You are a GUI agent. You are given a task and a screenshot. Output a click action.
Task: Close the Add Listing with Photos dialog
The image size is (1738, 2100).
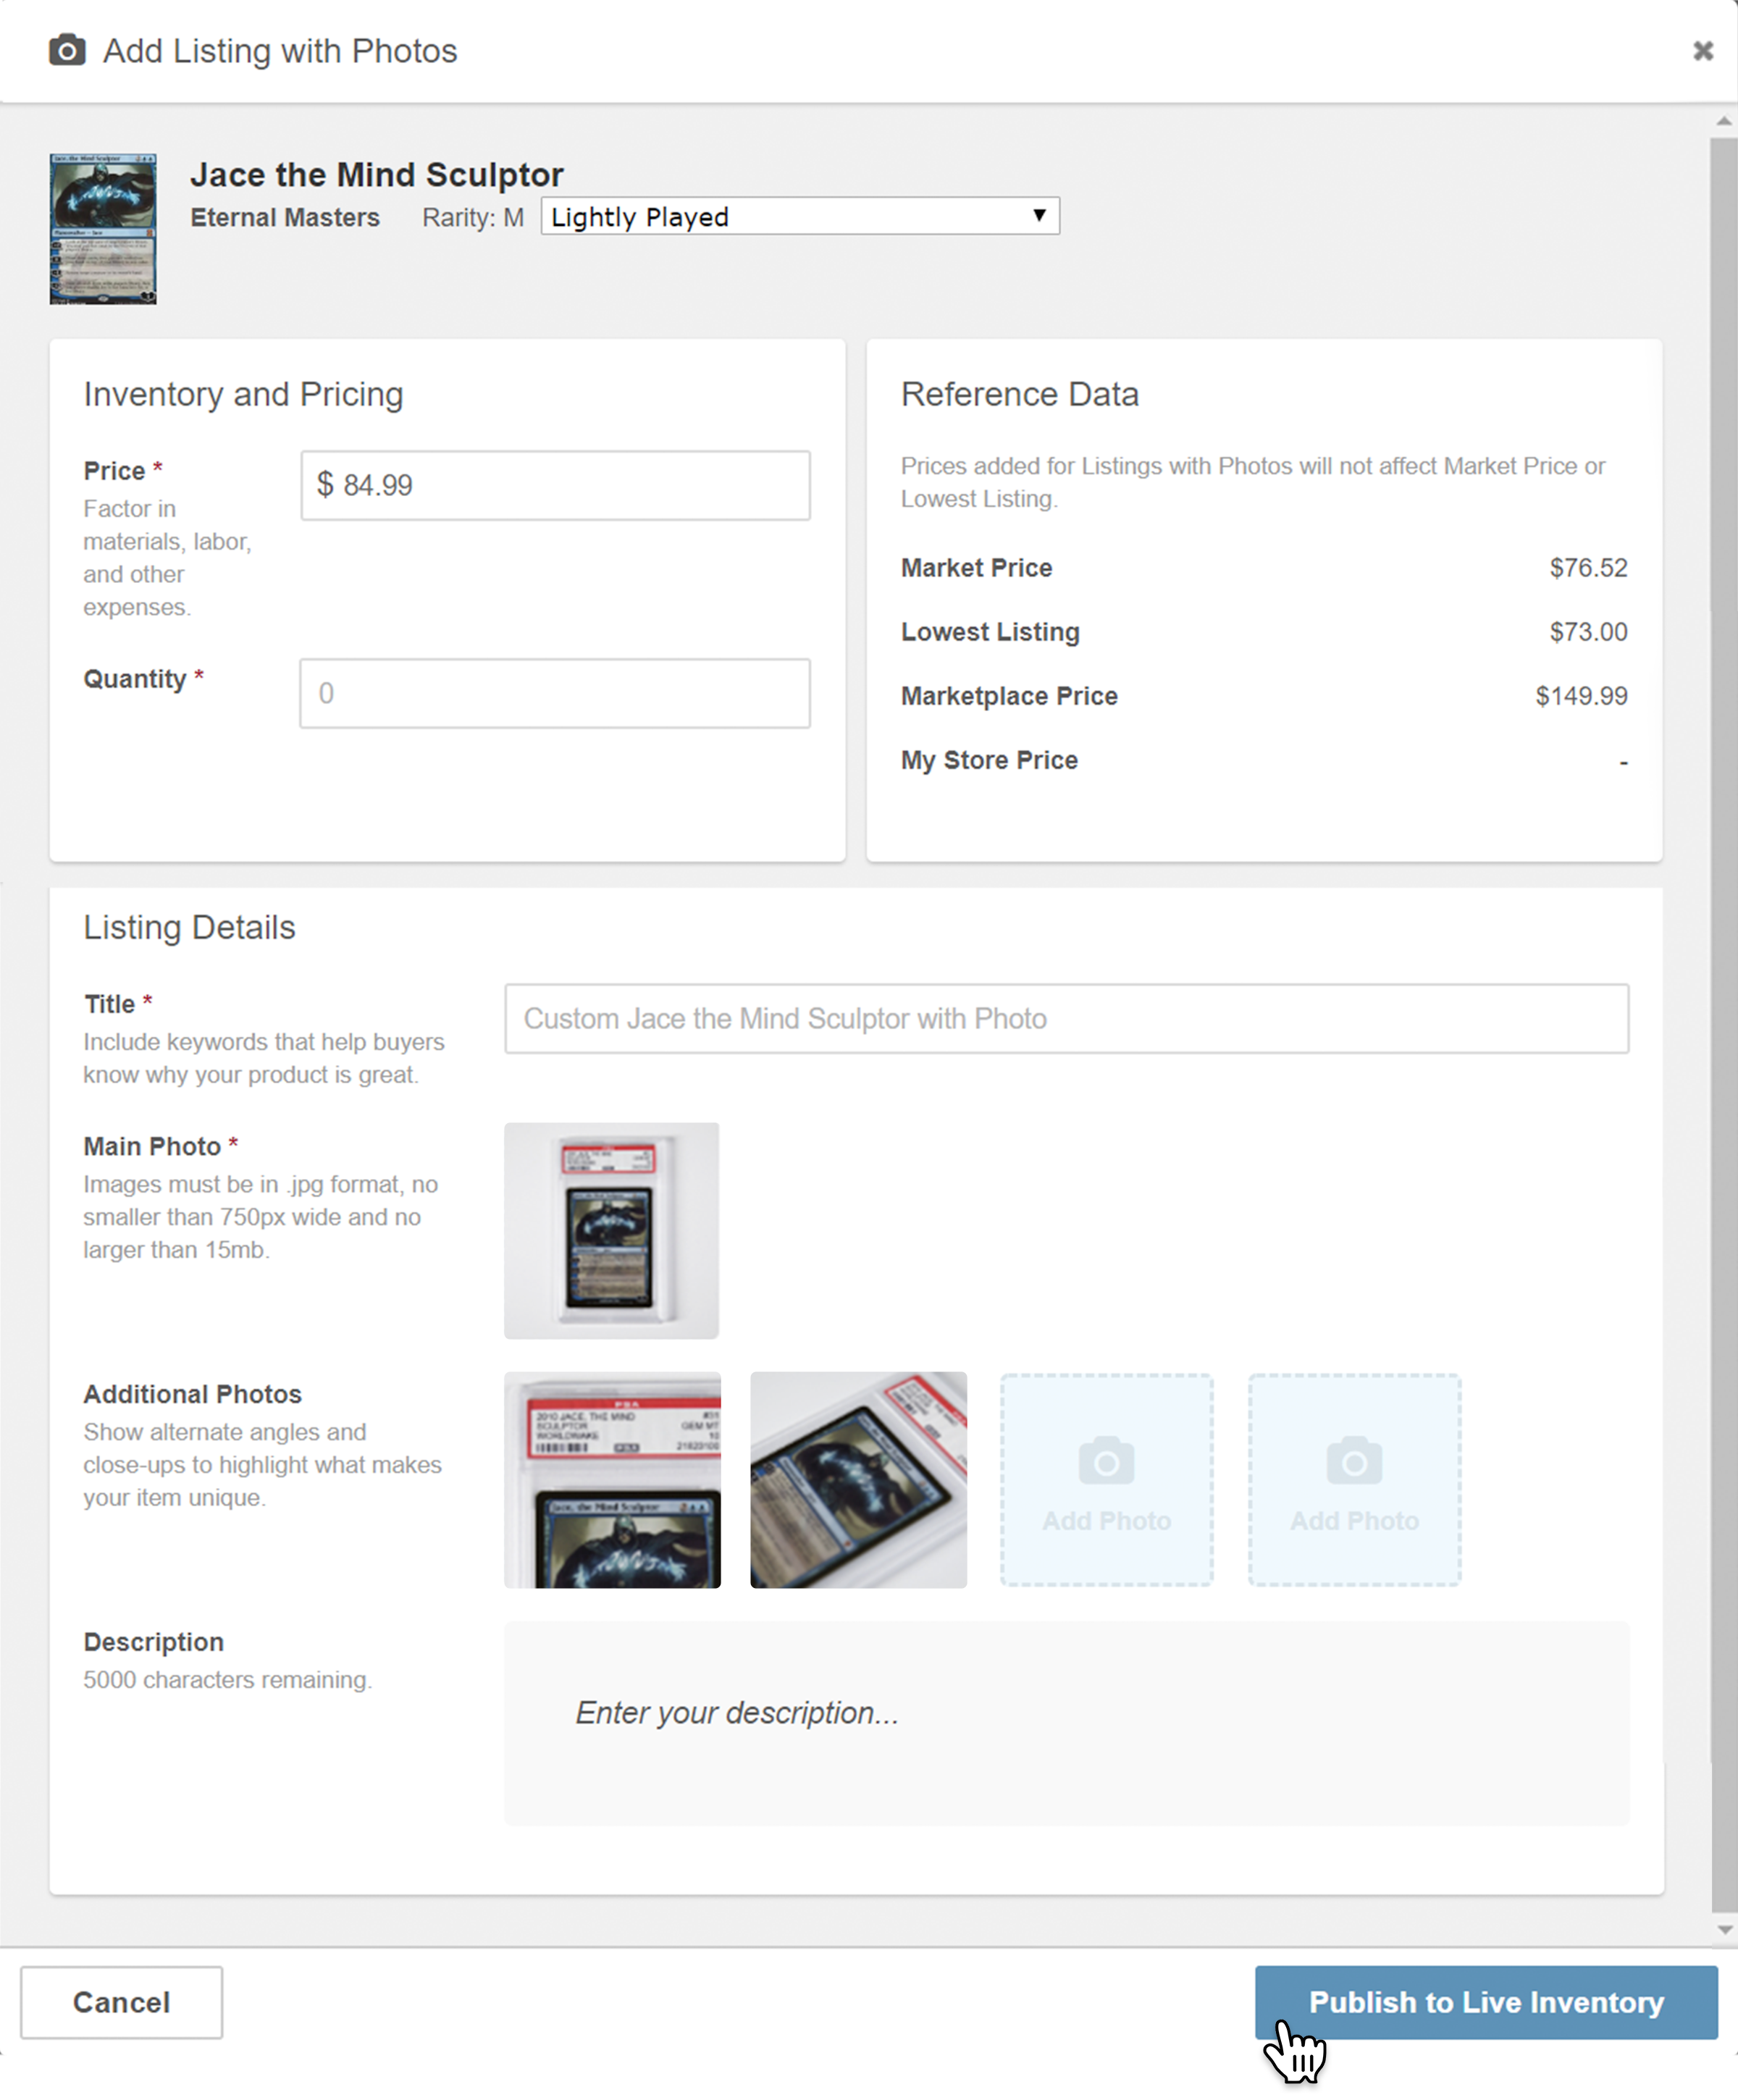pos(1702,51)
